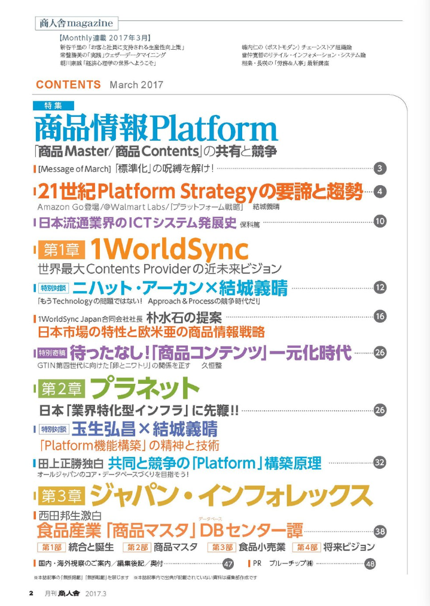The height and width of the screenshot is (606, 430).
Task: Click the 商人舎 magazine header logo
Action: [77, 23]
